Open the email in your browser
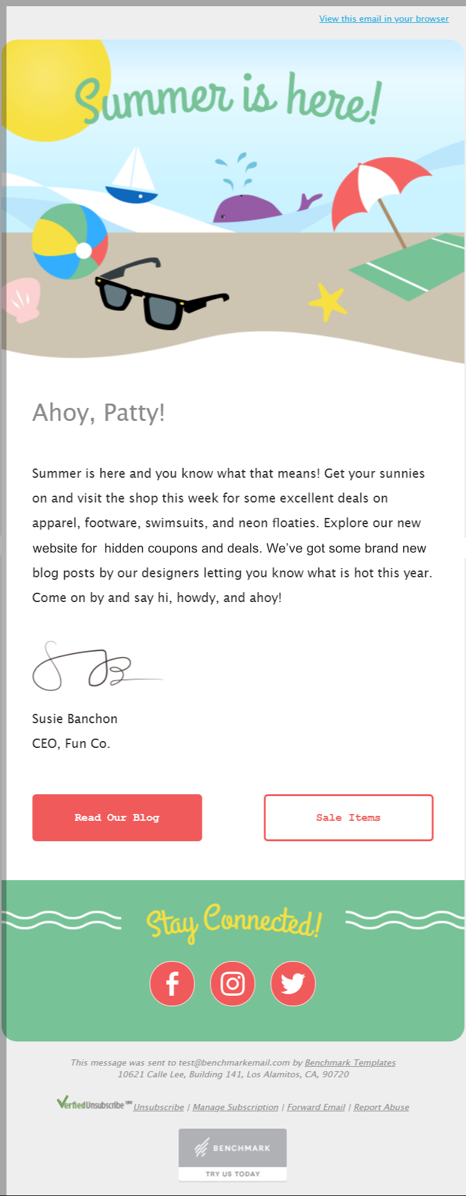 (x=383, y=19)
